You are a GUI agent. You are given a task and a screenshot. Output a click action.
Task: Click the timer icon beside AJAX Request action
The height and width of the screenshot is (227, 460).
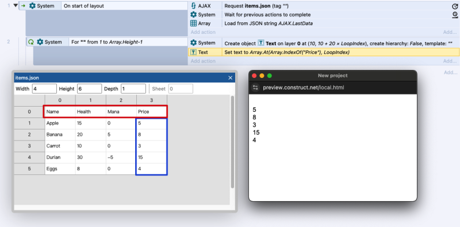click(x=455, y=6)
